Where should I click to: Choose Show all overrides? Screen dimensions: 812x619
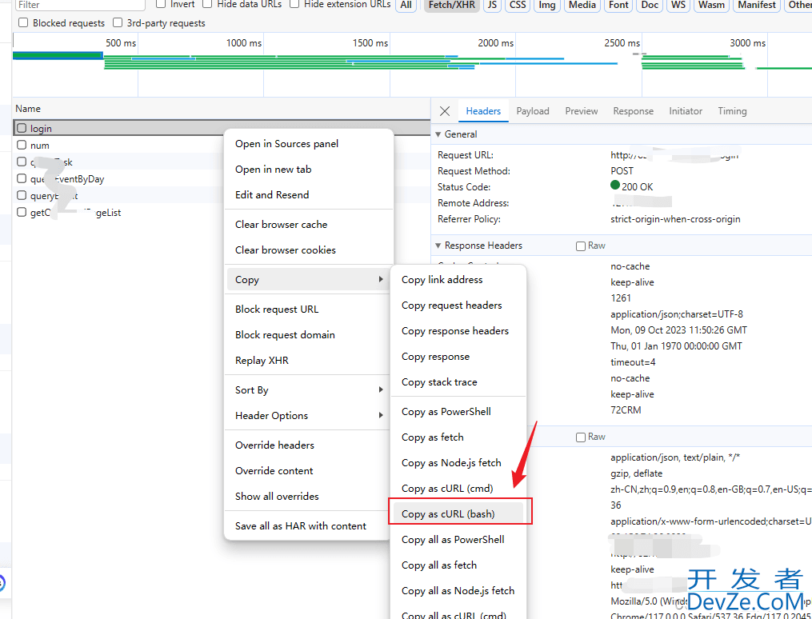(309, 497)
